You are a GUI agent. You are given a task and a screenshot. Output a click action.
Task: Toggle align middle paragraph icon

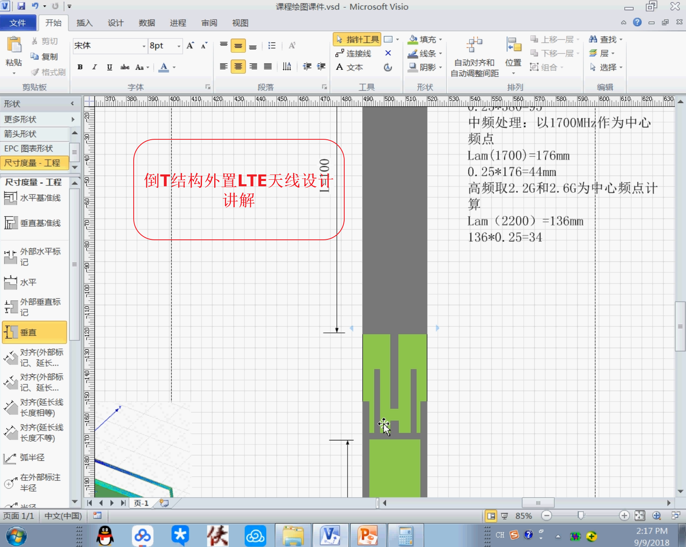click(238, 45)
